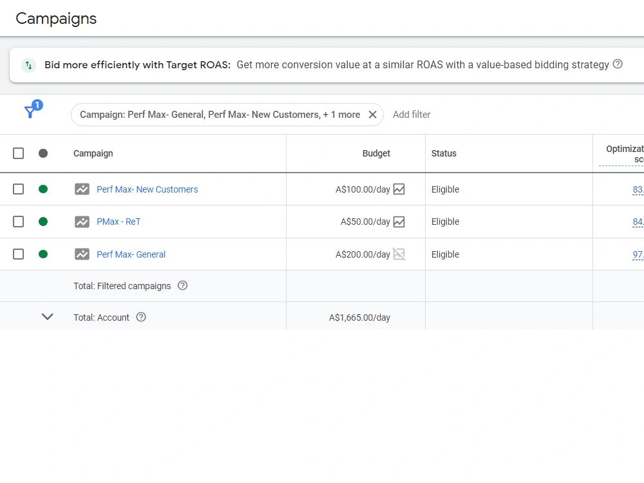Check the select-all checkbox in table header
This screenshot has height=483, width=644.
(x=18, y=153)
